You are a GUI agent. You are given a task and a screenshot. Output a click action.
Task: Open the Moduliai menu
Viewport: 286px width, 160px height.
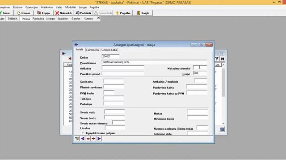pos(71,7)
